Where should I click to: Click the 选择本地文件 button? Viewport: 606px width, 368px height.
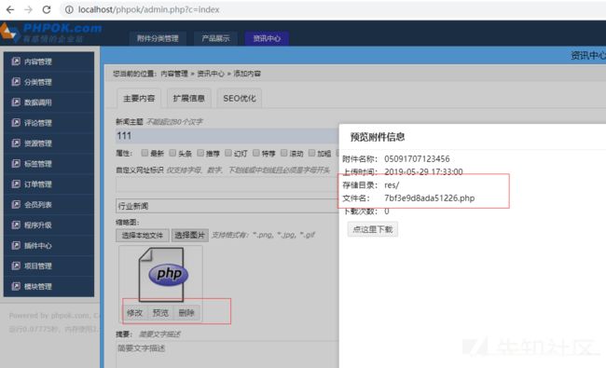143,235
